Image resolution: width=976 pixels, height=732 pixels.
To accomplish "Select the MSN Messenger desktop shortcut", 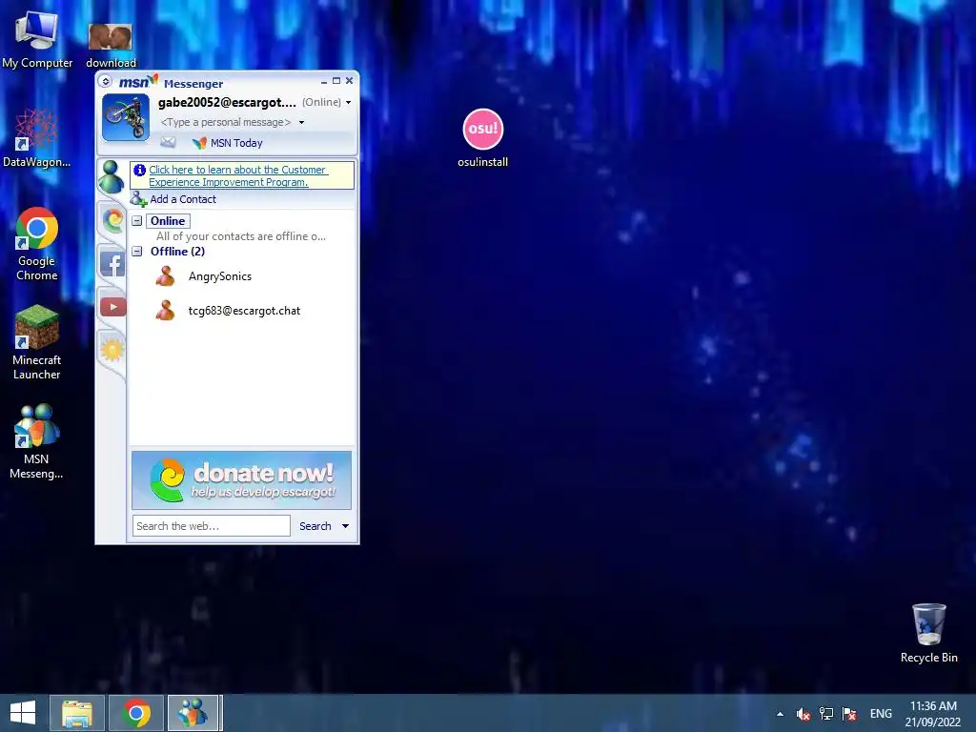I will [37, 441].
